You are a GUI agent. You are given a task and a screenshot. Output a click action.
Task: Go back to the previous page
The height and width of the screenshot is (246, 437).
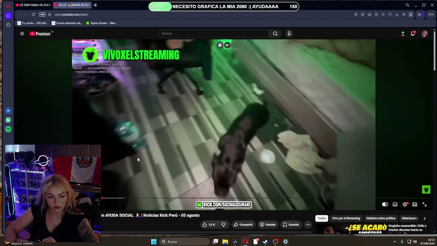pyautogui.click(x=18, y=14)
